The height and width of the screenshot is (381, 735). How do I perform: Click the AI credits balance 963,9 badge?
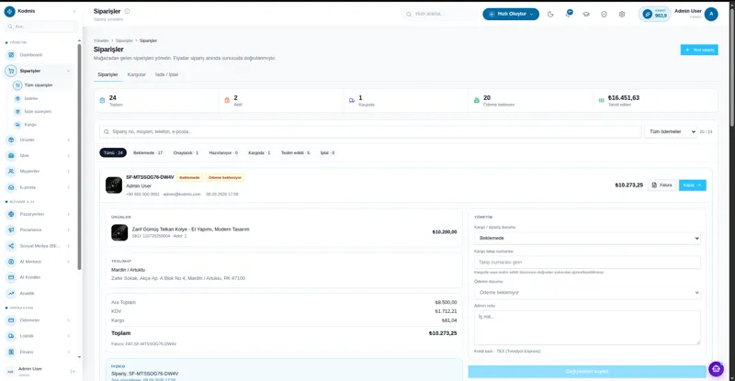point(654,14)
